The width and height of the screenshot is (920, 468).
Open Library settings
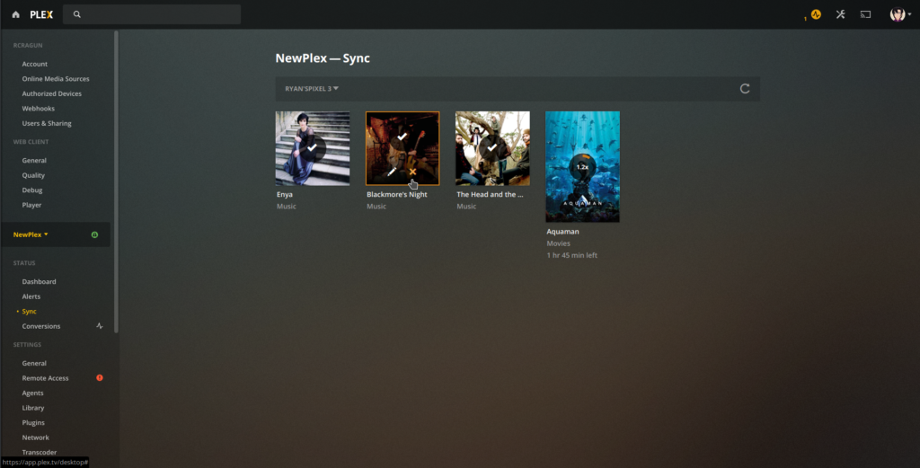(33, 408)
